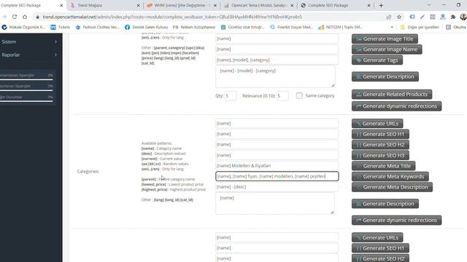Click the [name] Modelleri & Fiyatları input
Viewport: 467px width, 262px height.
(277, 166)
